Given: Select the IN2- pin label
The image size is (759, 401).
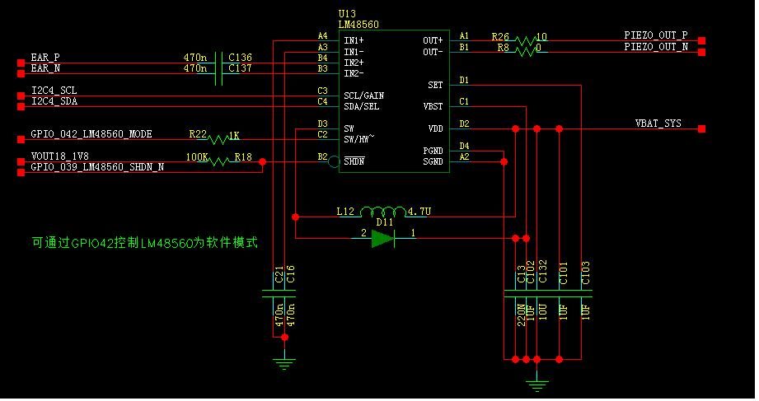Looking at the screenshot, I should click(354, 73).
